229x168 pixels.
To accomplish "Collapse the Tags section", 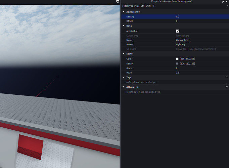I will tap(124, 77).
